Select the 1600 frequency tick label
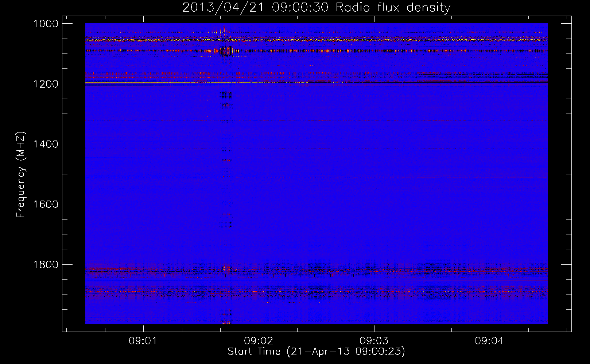 (x=46, y=204)
